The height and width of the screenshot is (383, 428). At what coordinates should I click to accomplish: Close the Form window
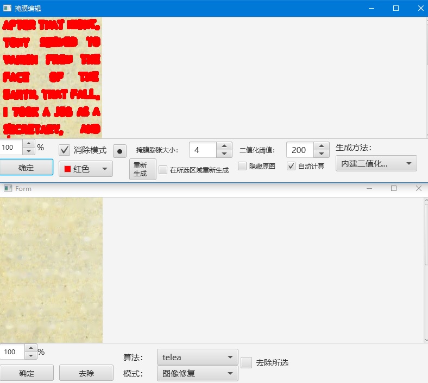click(419, 188)
